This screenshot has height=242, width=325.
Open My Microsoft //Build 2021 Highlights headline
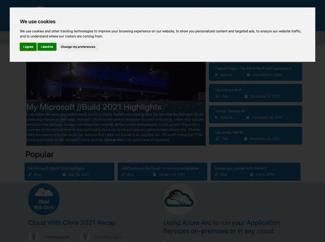pyautogui.click(x=94, y=107)
